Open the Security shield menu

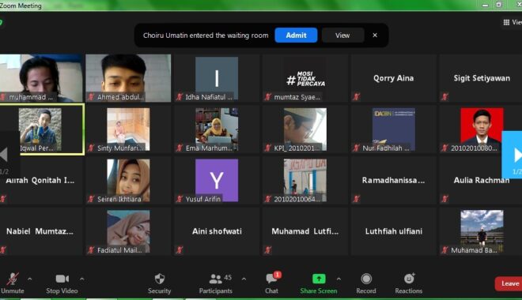tap(160, 283)
